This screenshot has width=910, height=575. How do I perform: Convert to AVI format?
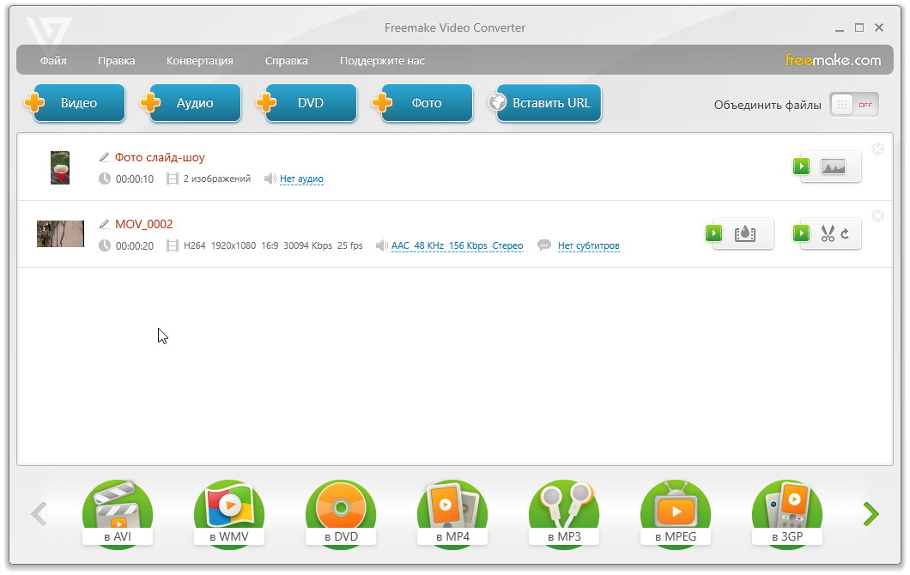(x=118, y=513)
